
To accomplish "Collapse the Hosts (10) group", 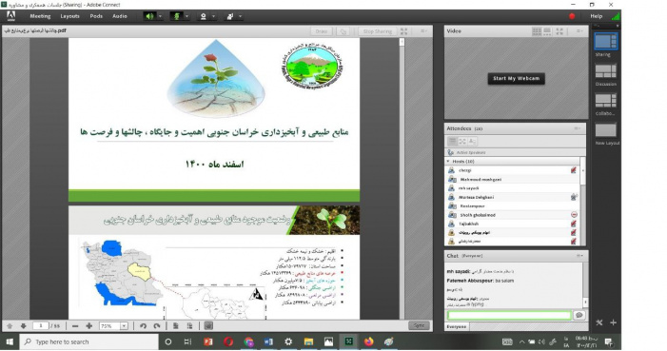I will 448,162.
